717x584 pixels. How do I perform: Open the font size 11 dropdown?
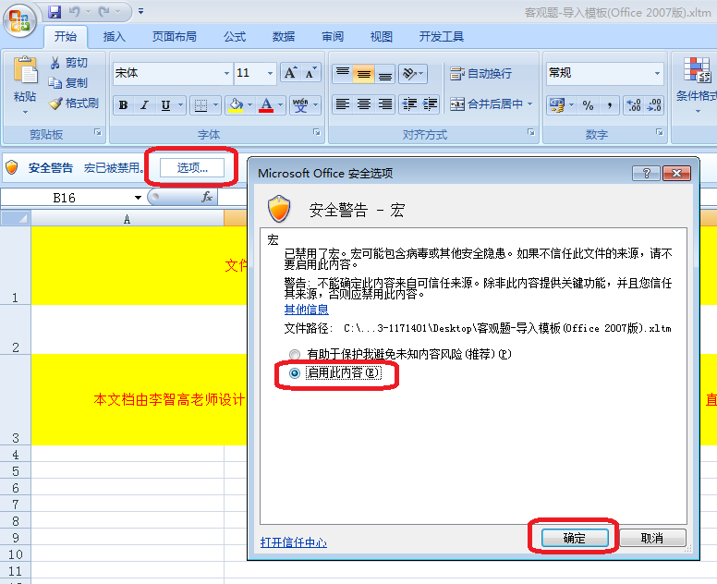(x=270, y=73)
